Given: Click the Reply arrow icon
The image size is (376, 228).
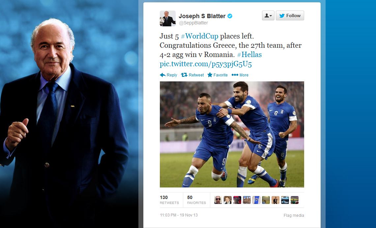Looking at the screenshot, I should [x=162, y=75].
